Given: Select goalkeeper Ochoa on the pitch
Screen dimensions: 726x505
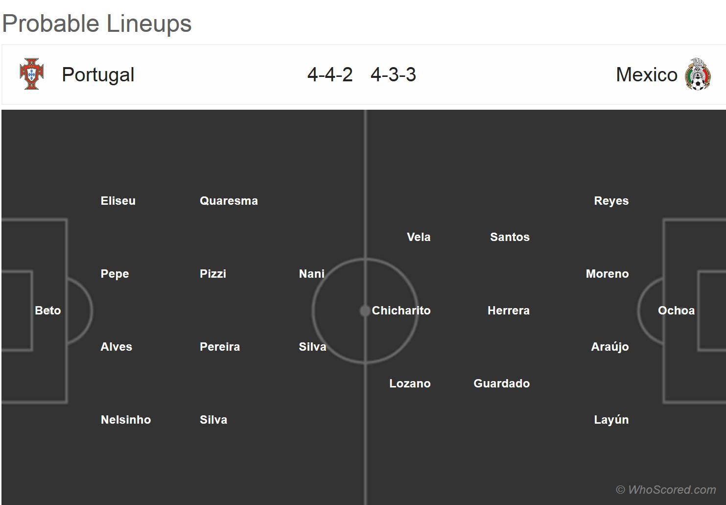Looking at the screenshot, I should pos(676,311).
